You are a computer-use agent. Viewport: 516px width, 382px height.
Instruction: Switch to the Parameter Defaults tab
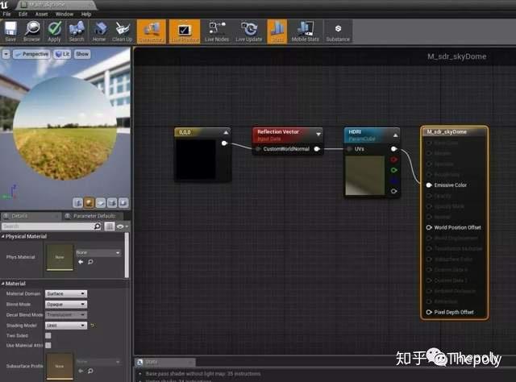(x=94, y=216)
